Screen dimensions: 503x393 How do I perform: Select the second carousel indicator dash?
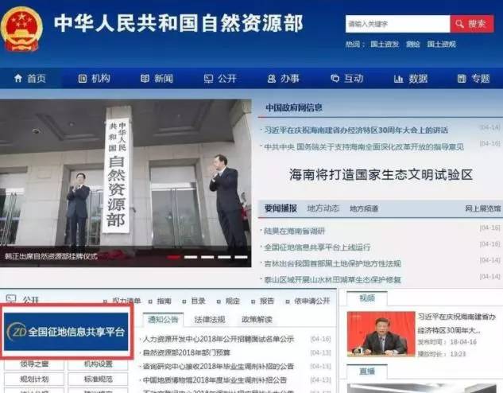point(191,257)
